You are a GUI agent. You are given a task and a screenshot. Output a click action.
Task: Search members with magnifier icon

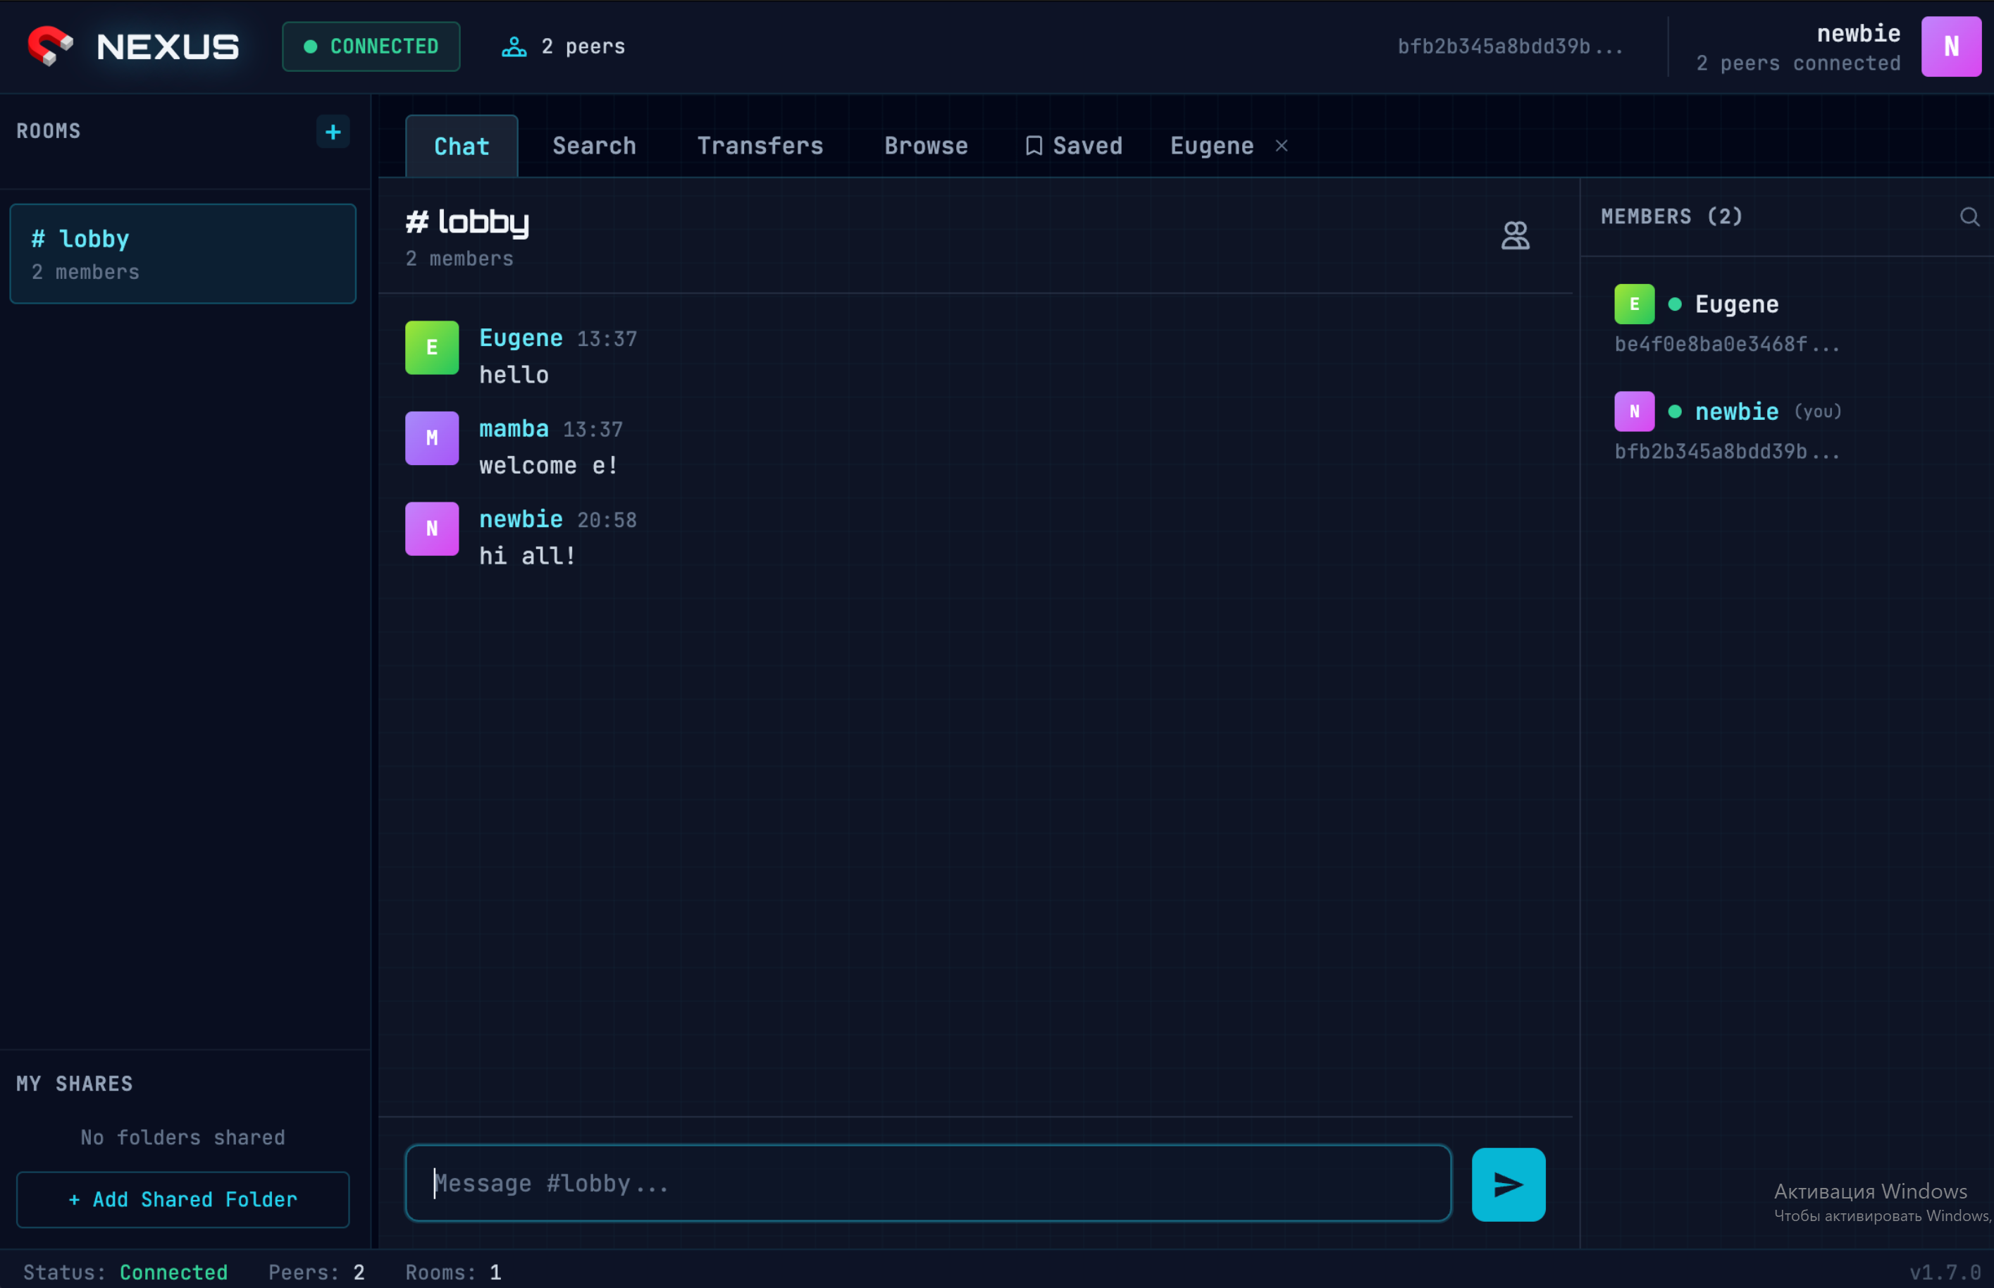coord(1969,218)
